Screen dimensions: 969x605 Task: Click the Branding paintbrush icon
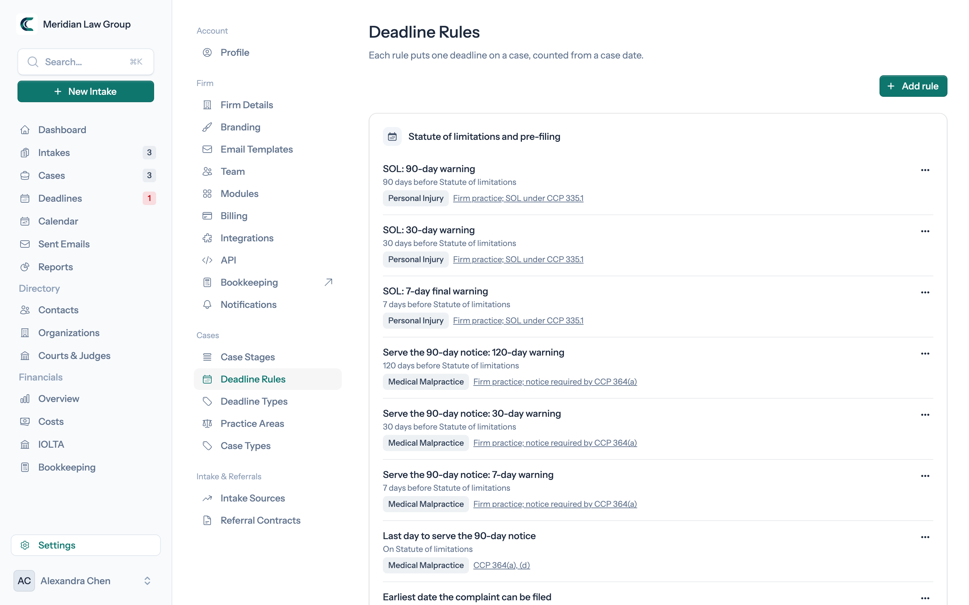pos(207,127)
